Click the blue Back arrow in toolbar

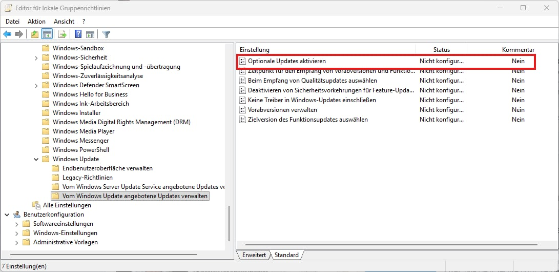point(7,34)
